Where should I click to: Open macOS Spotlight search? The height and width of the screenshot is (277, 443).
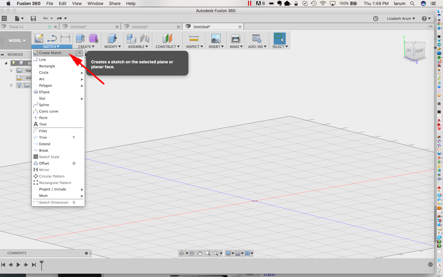(412, 4)
